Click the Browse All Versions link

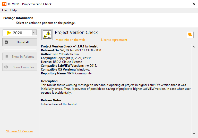point(19,131)
